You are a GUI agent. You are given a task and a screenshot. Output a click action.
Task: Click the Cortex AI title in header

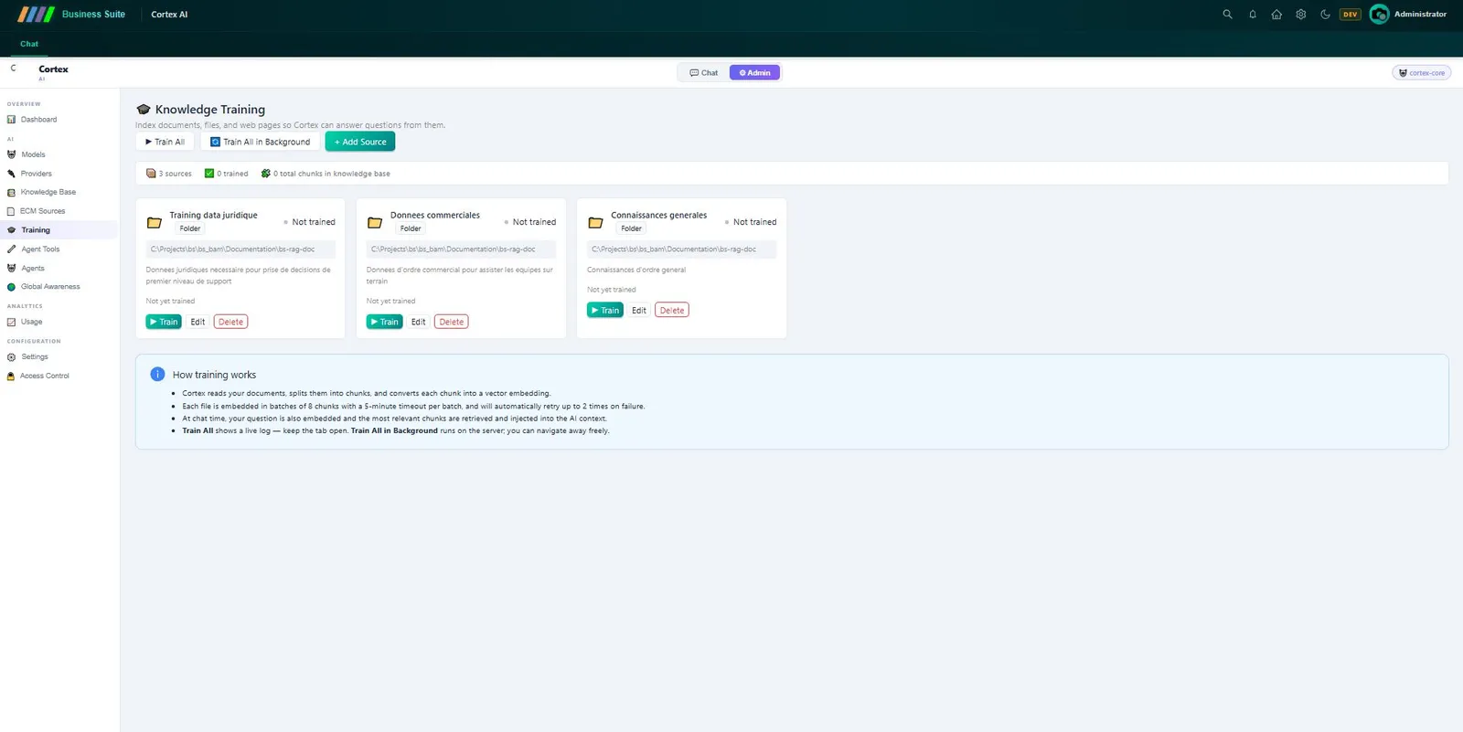point(169,15)
